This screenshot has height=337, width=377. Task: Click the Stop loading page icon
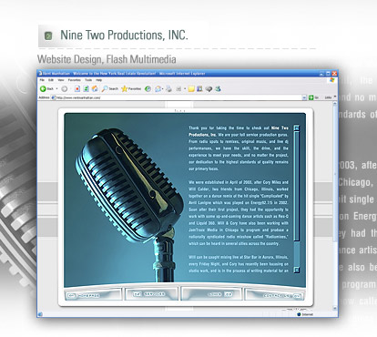(77, 88)
